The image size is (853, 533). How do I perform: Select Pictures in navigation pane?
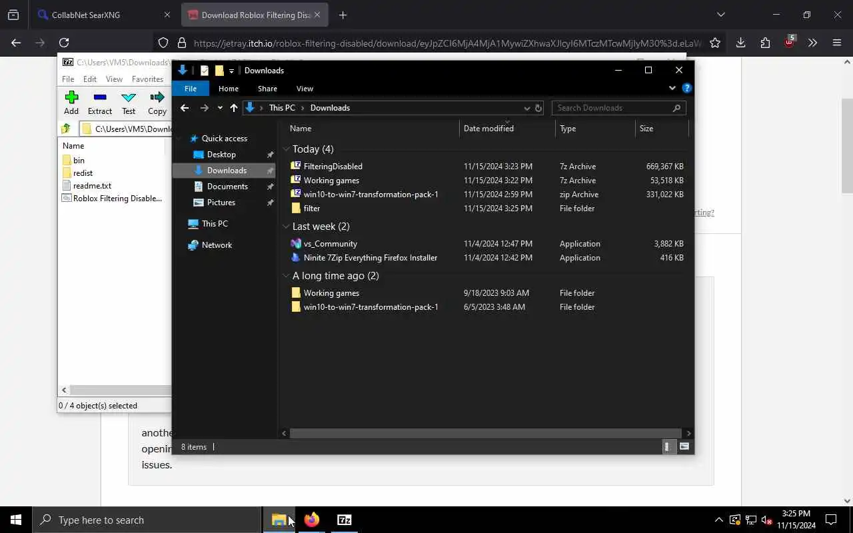[221, 203]
